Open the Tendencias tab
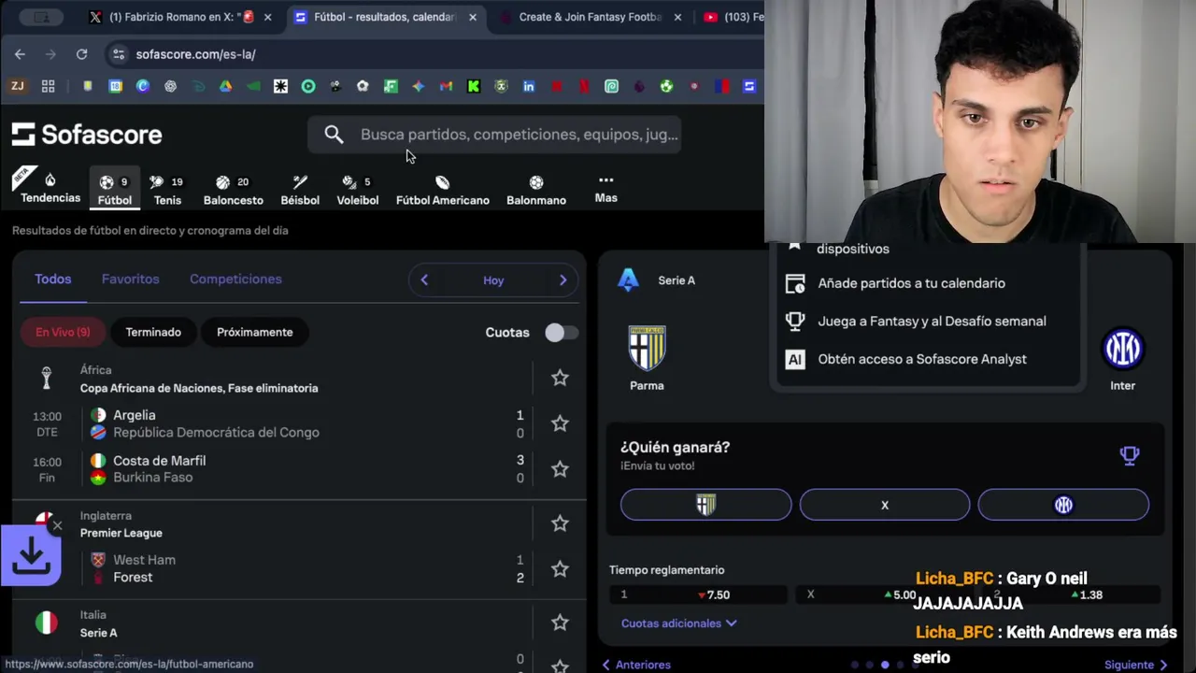1196x673 pixels. tap(50, 188)
